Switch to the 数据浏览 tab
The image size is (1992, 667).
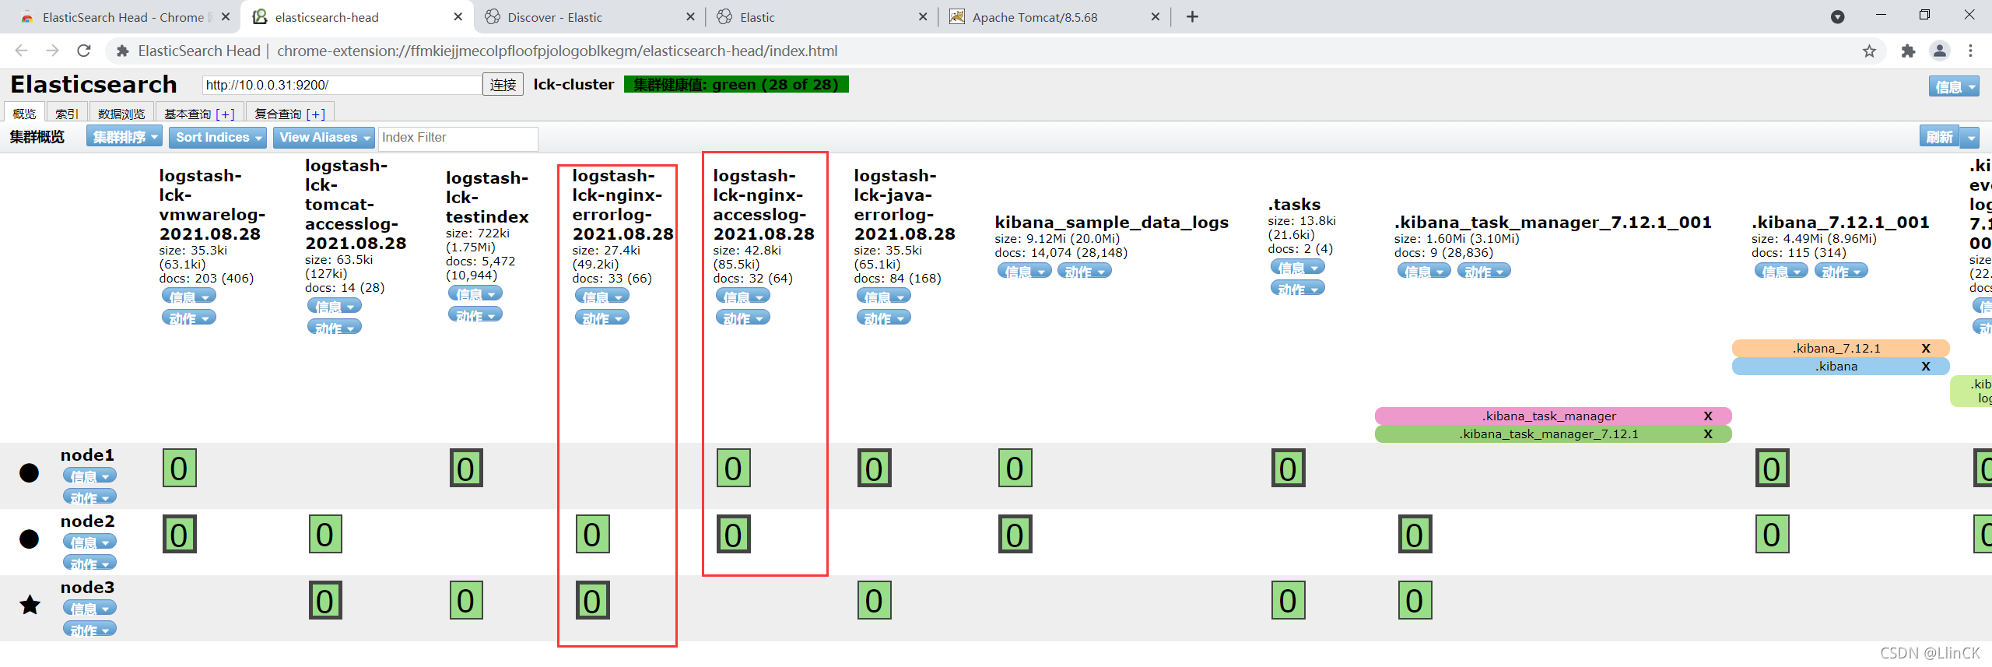pos(121,113)
